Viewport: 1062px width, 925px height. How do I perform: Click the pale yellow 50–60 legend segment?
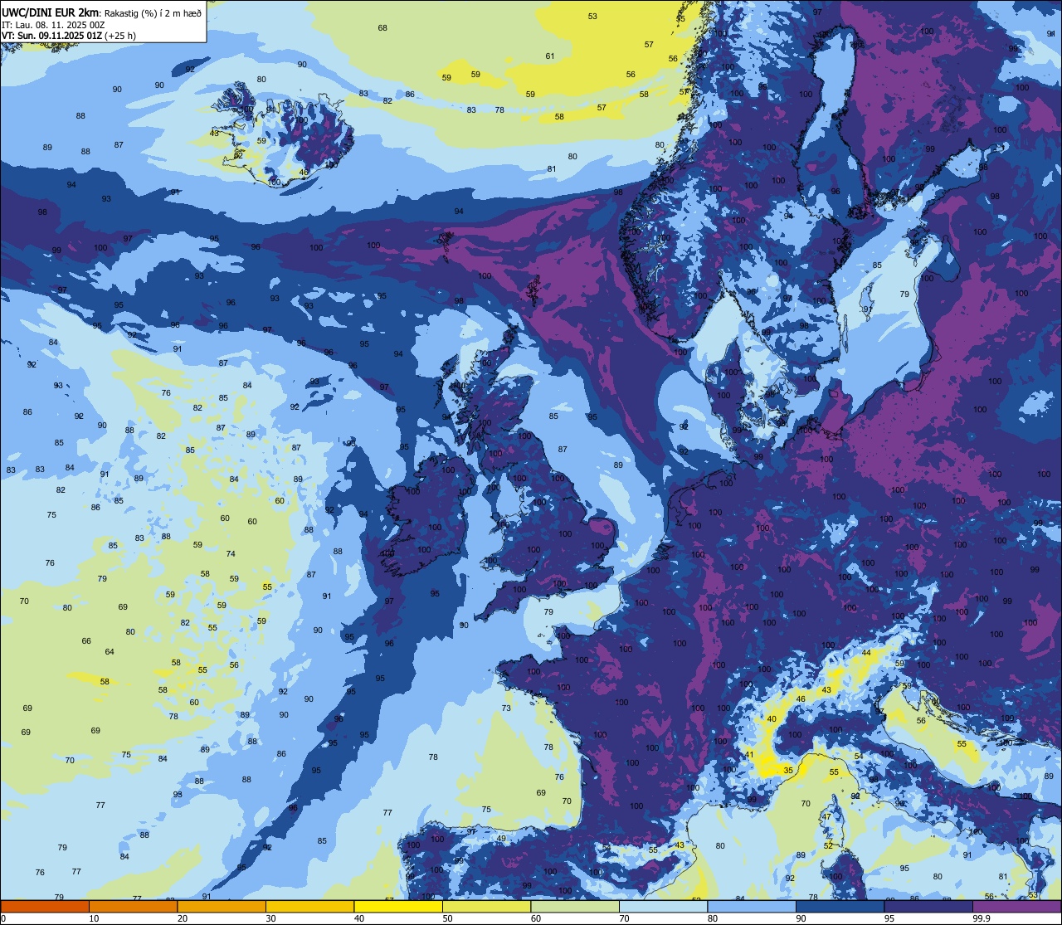click(486, 906)
